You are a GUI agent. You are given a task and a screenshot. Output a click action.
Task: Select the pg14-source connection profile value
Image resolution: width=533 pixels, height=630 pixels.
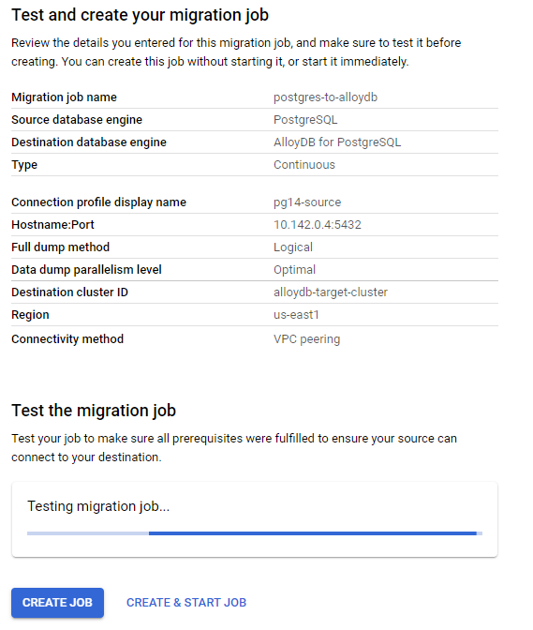click(307, 202)
